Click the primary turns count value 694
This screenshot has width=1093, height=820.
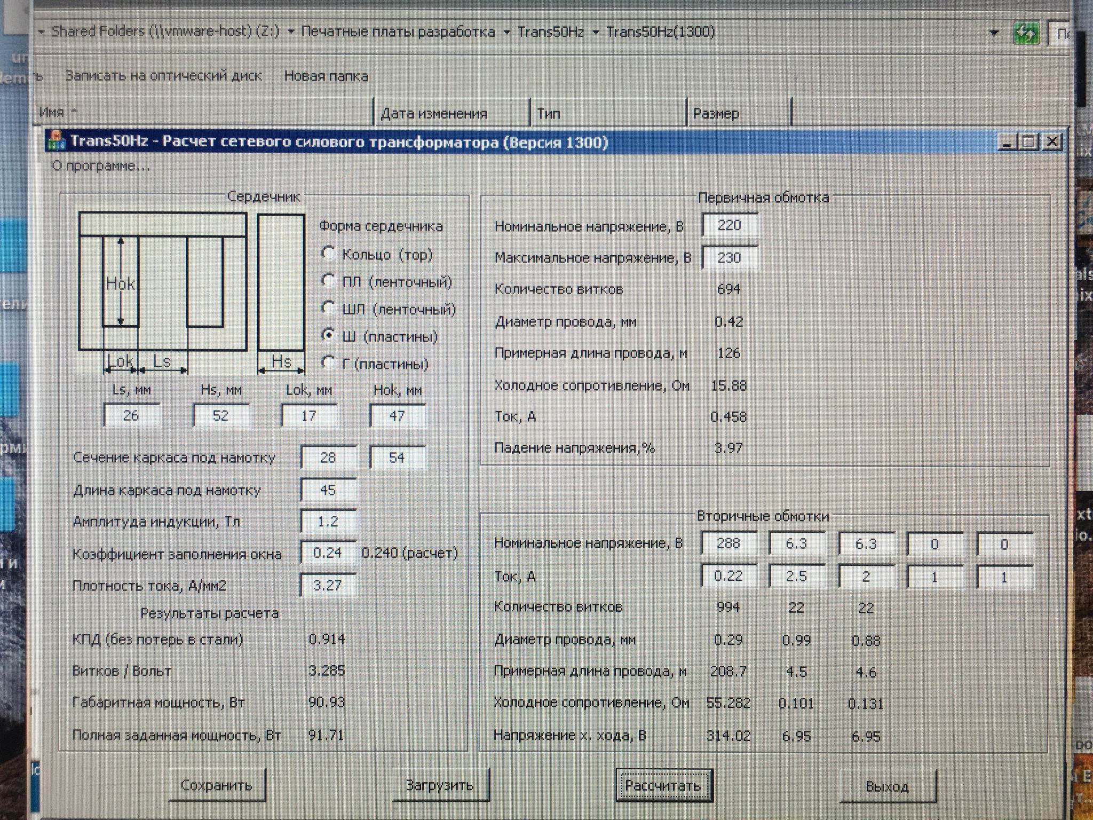click(729, 289)
